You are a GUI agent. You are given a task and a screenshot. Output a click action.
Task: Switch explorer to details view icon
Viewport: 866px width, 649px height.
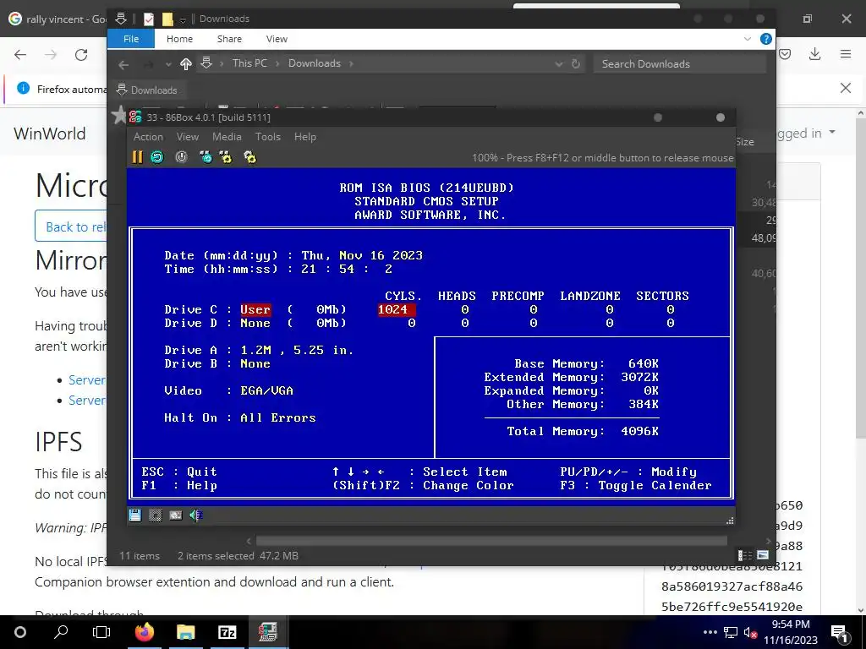click(744, 555)
